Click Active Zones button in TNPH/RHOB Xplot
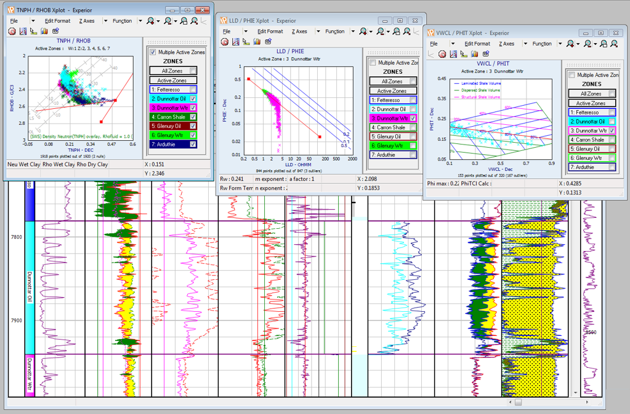 point(173,80)
